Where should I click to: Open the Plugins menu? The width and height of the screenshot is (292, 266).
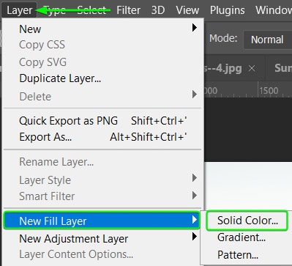pyautogui.click(x=227, y=10)
